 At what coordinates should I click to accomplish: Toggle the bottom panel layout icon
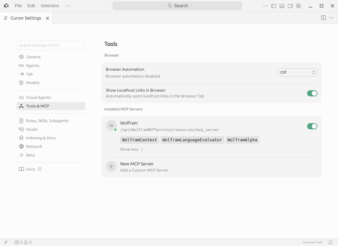[x=282, y=6]
